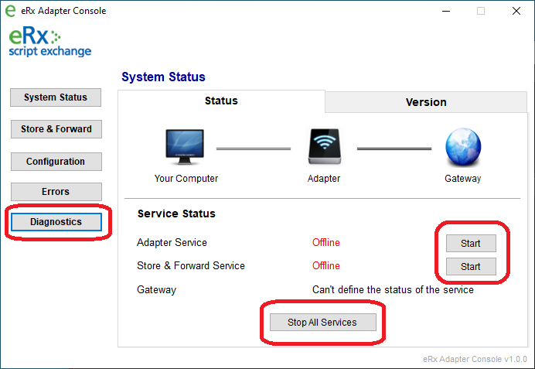Go to the Configuration section
Viewport: 535px width, 369px height.
click(x=56, y=162)
